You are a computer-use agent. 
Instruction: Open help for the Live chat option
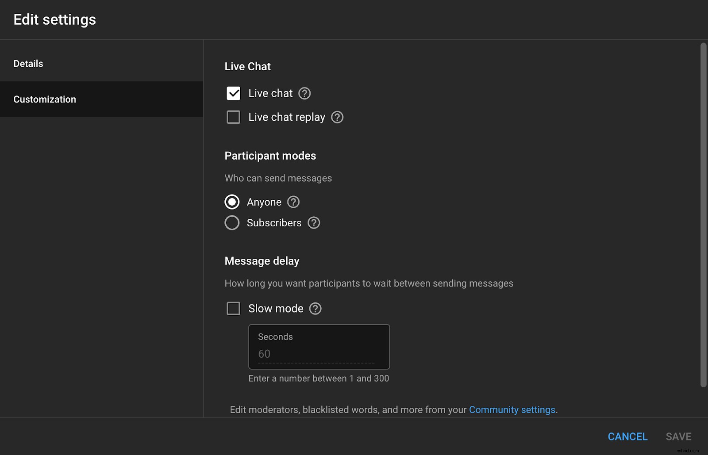pyautogui.click(x=304, y=93)
